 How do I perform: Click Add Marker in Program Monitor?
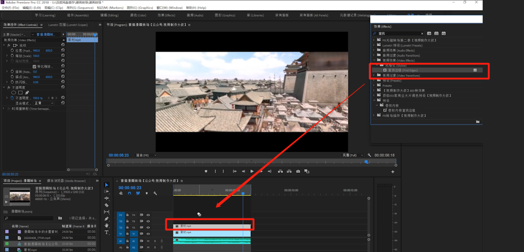coord(206,171)
